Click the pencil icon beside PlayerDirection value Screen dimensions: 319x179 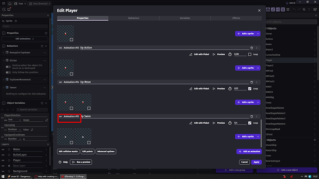(x=47, y=120)
